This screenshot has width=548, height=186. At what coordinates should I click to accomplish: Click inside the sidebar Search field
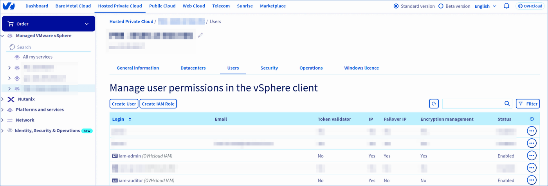[x=49, y=47]
